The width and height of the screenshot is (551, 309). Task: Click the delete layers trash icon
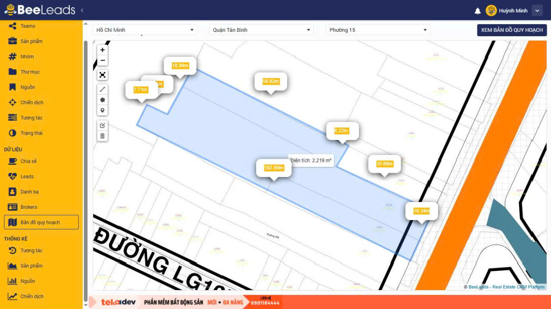coord(102,136)
